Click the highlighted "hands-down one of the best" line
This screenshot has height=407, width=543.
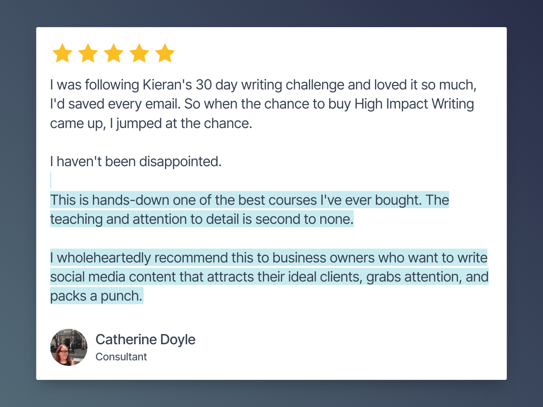click(249, 200)
